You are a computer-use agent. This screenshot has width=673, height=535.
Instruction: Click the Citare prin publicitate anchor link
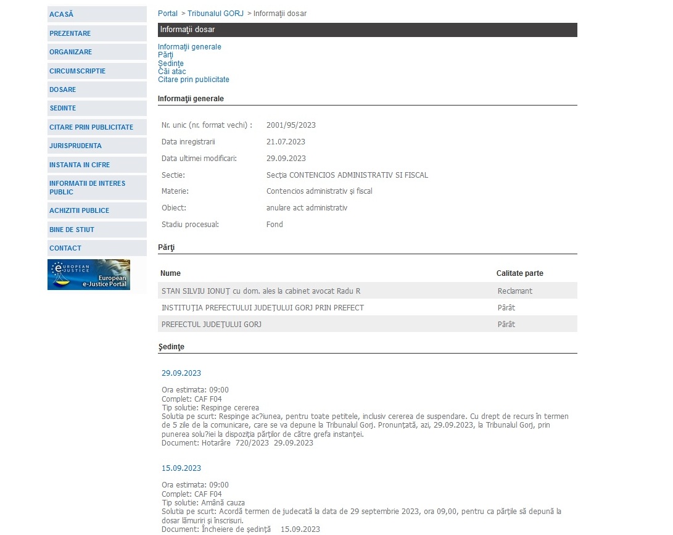[x=194, y=80]
